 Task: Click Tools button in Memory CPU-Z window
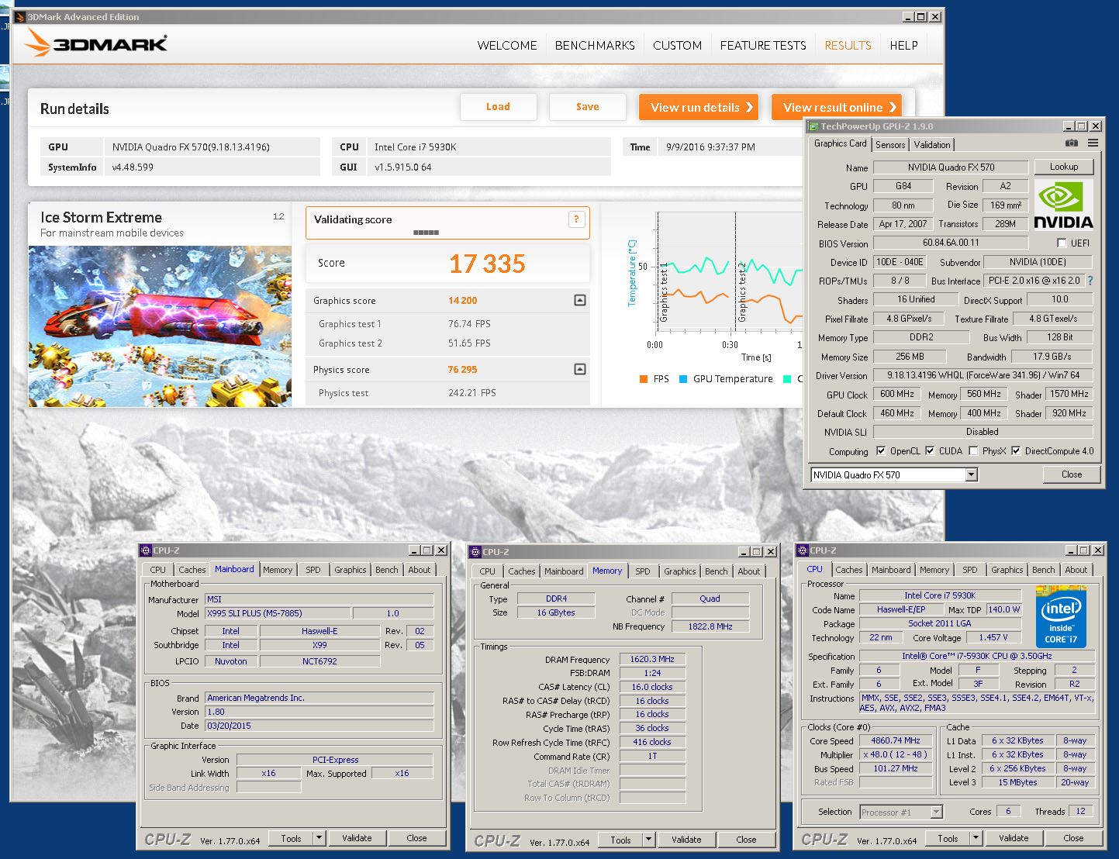click(620, 840)
